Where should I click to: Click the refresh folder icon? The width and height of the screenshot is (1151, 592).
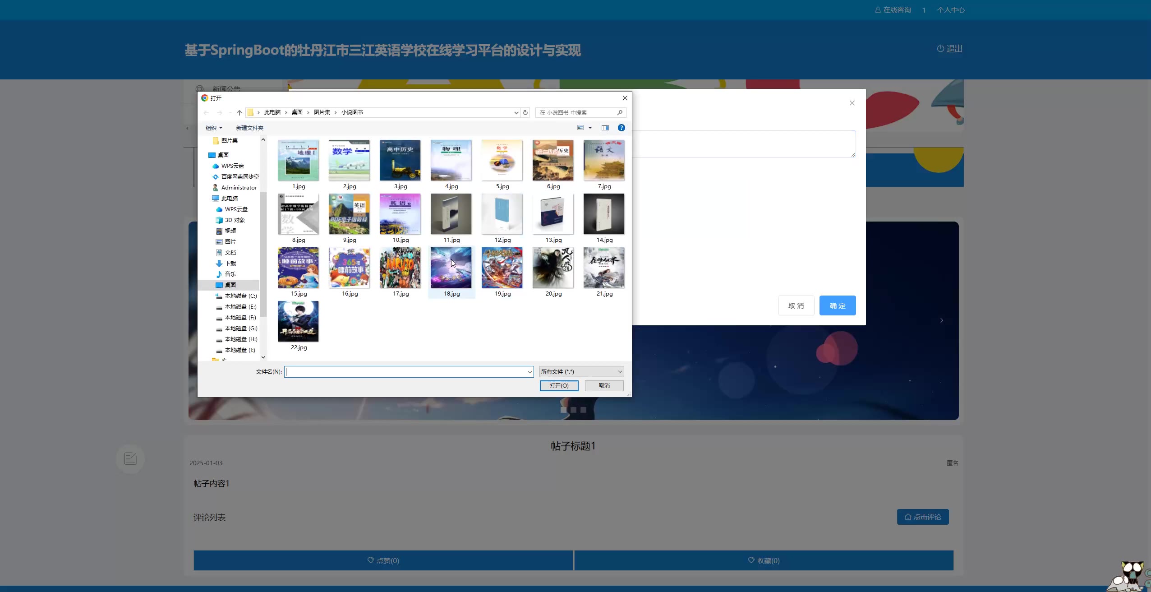tap(525, 113)
